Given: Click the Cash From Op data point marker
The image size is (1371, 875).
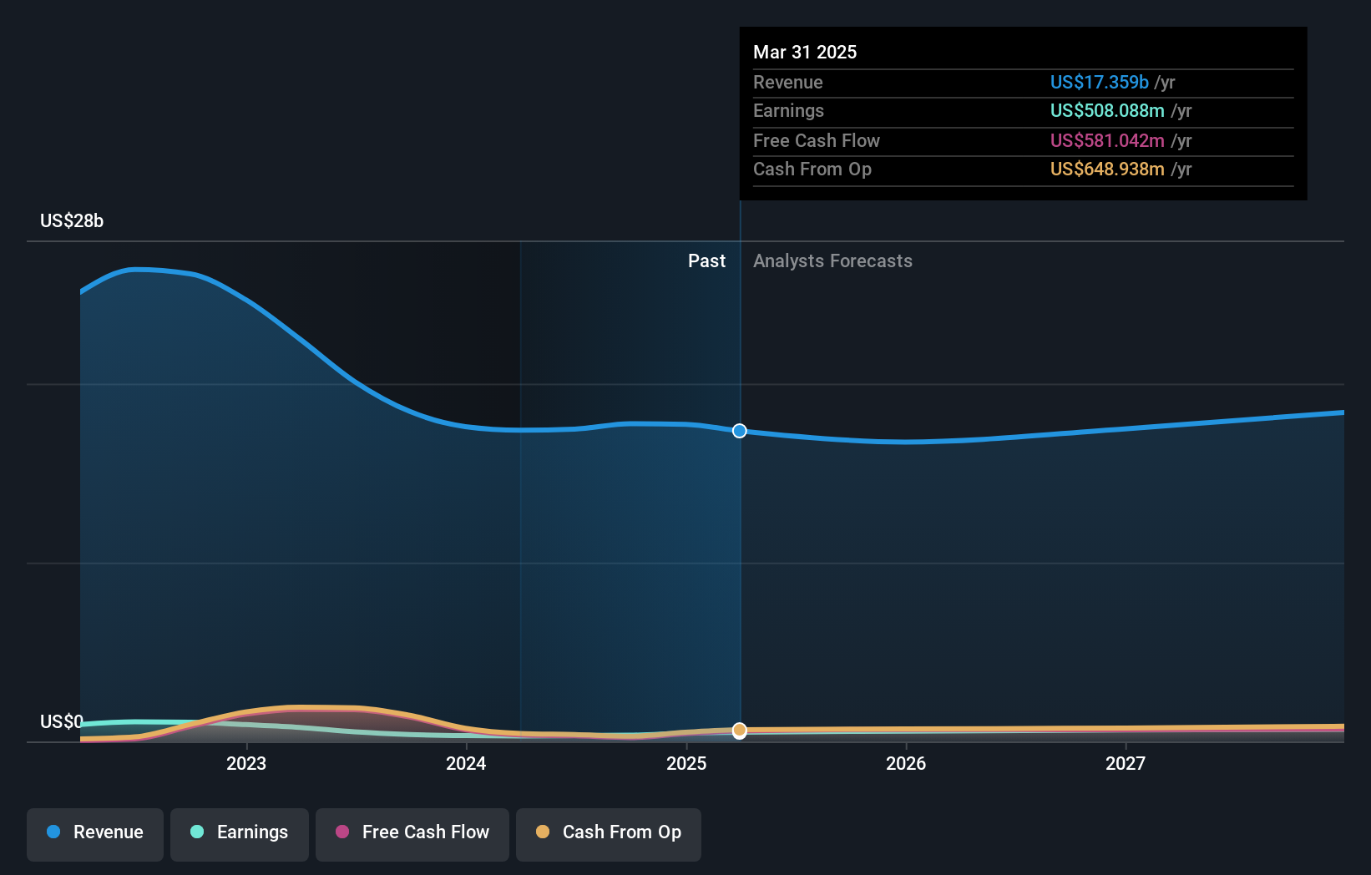Looking at the screenshot, I should pos(740,731).
